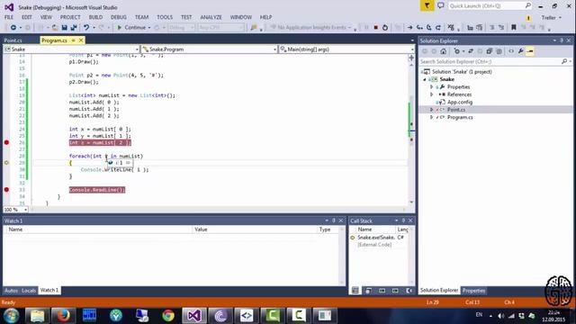Screen dimensions: 576x324
Task: Expand the Properties node in Solution Explorer
Action: (432, 87)
